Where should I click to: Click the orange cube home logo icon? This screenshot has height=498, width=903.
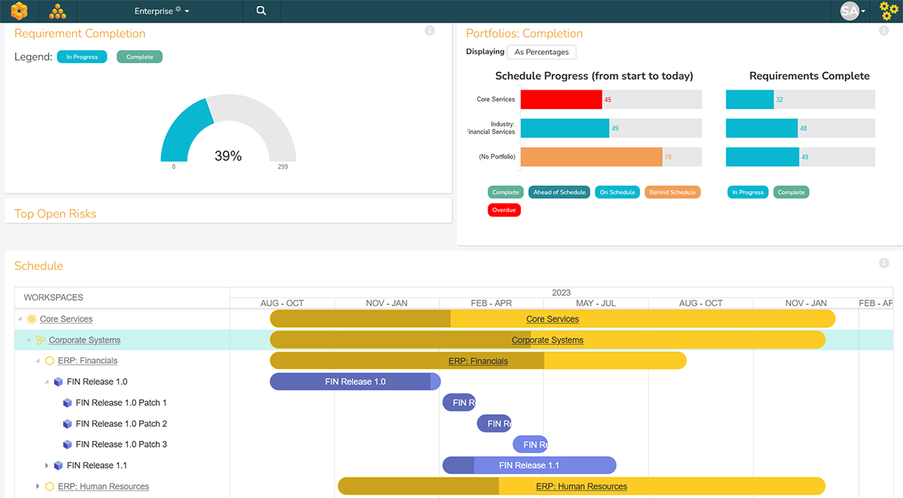(x=20, y=11)
